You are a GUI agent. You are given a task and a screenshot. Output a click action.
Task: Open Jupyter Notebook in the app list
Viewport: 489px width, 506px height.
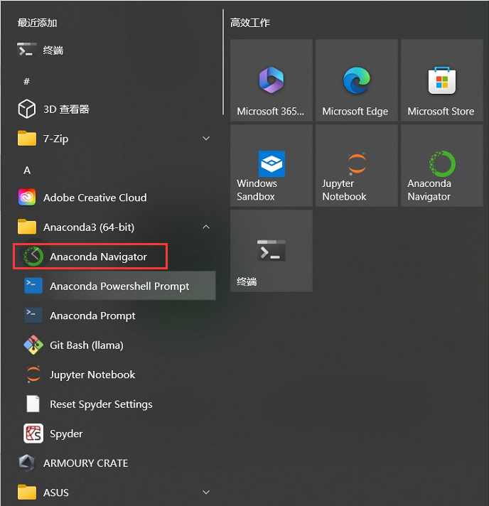92,375
